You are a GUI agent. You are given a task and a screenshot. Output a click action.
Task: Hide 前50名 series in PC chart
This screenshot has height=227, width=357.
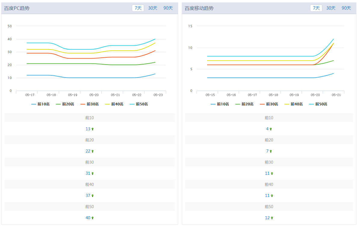[139, 104]
